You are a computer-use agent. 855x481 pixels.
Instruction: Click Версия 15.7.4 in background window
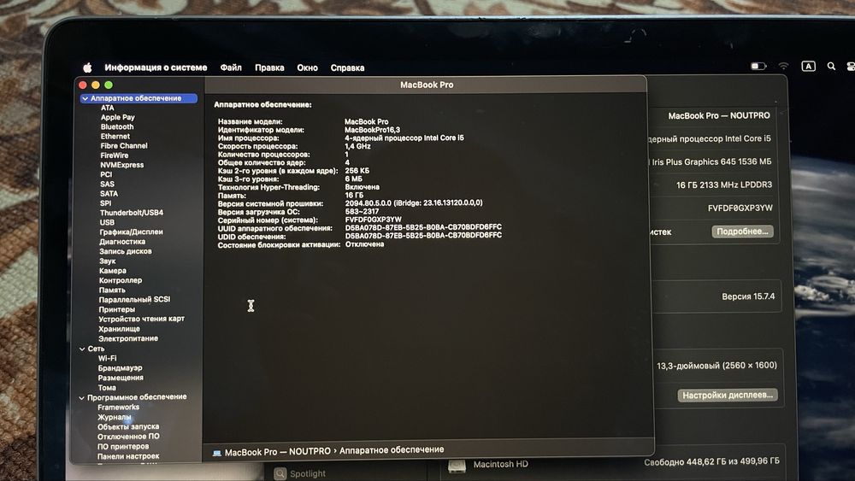(748, 296)
